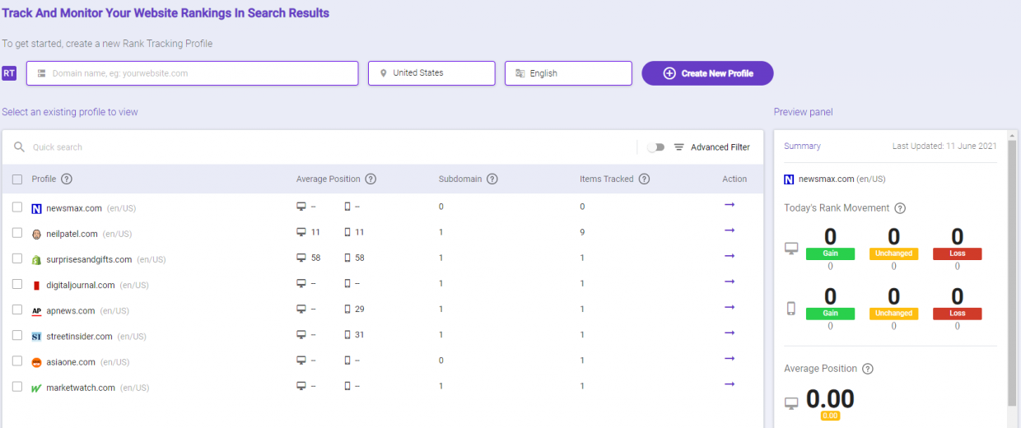Click newsmax.com in preview panel
This screenshot has height=428, width=1021.
827,179
